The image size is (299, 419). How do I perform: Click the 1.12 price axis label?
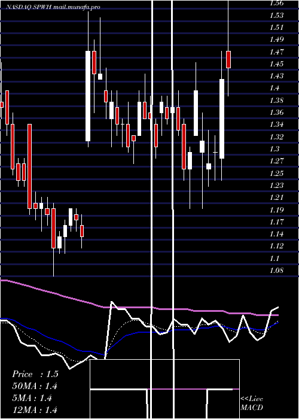pyautogui.click(x=276, y=246)
